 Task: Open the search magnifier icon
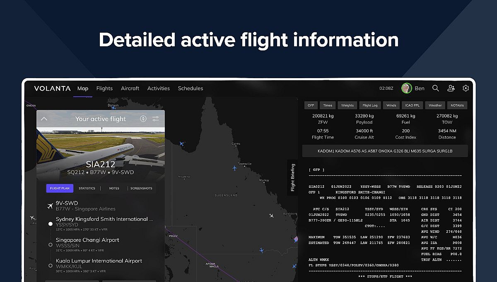[436, 88]
